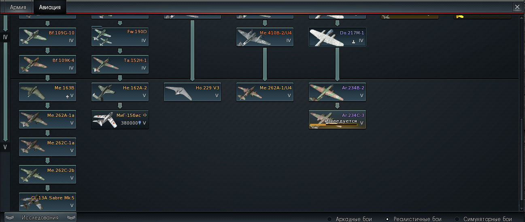The image size is (525, 222).
Task: Select the Me.163B rocket fighter card
Action: 47,92
